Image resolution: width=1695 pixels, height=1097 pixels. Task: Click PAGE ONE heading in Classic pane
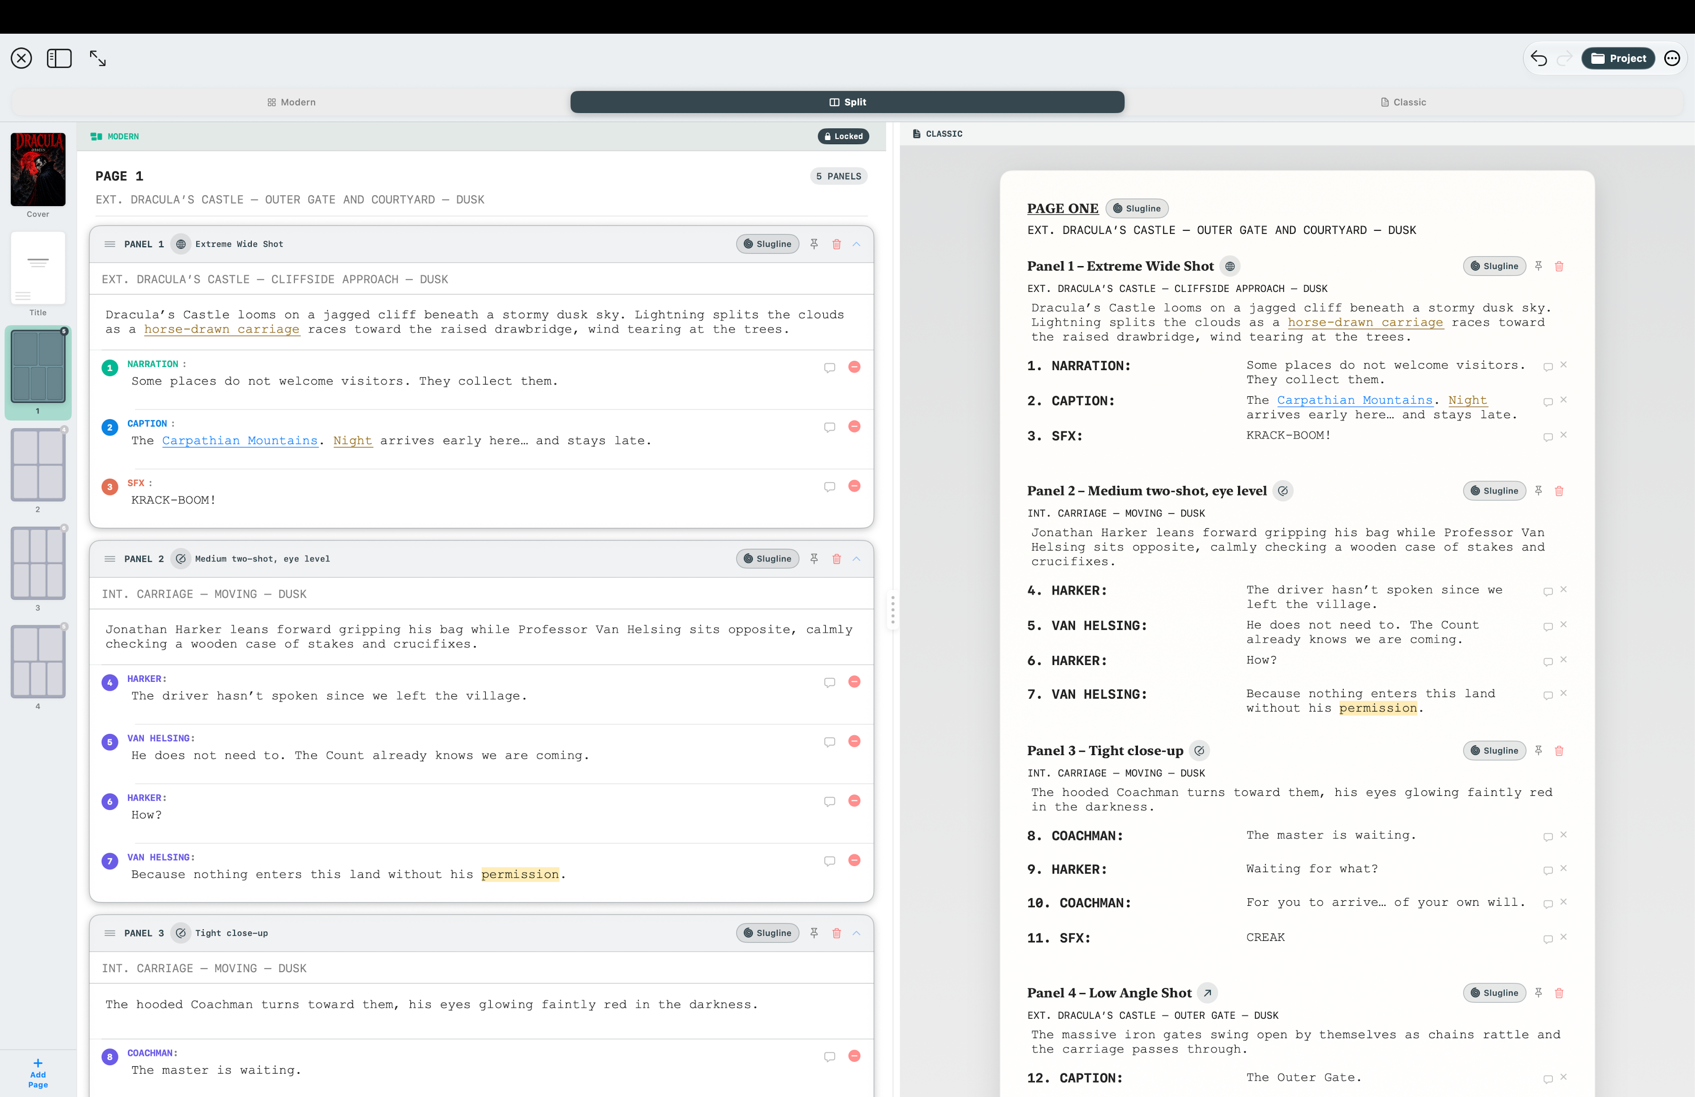[1063, 209]
